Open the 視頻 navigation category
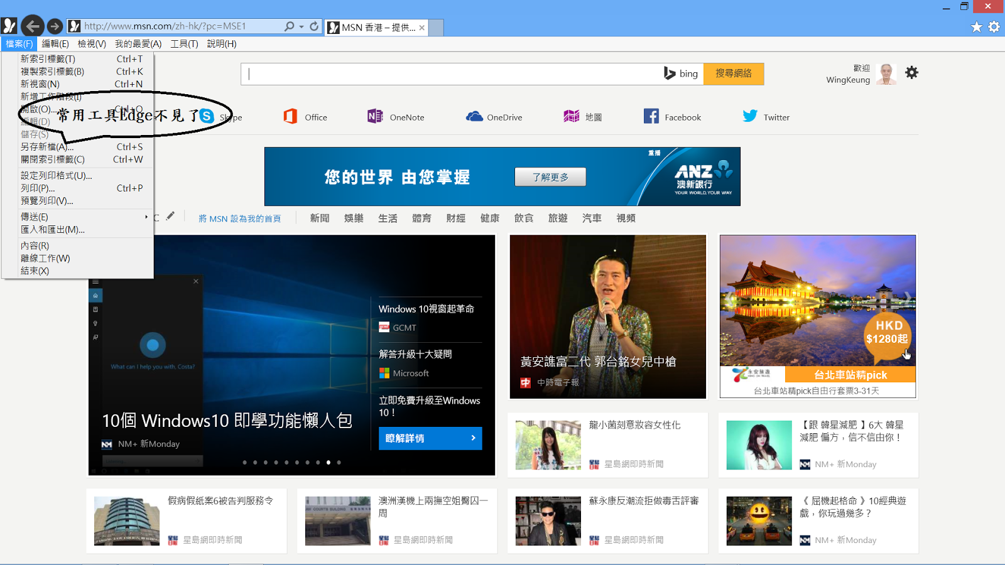 click(626, 218)
